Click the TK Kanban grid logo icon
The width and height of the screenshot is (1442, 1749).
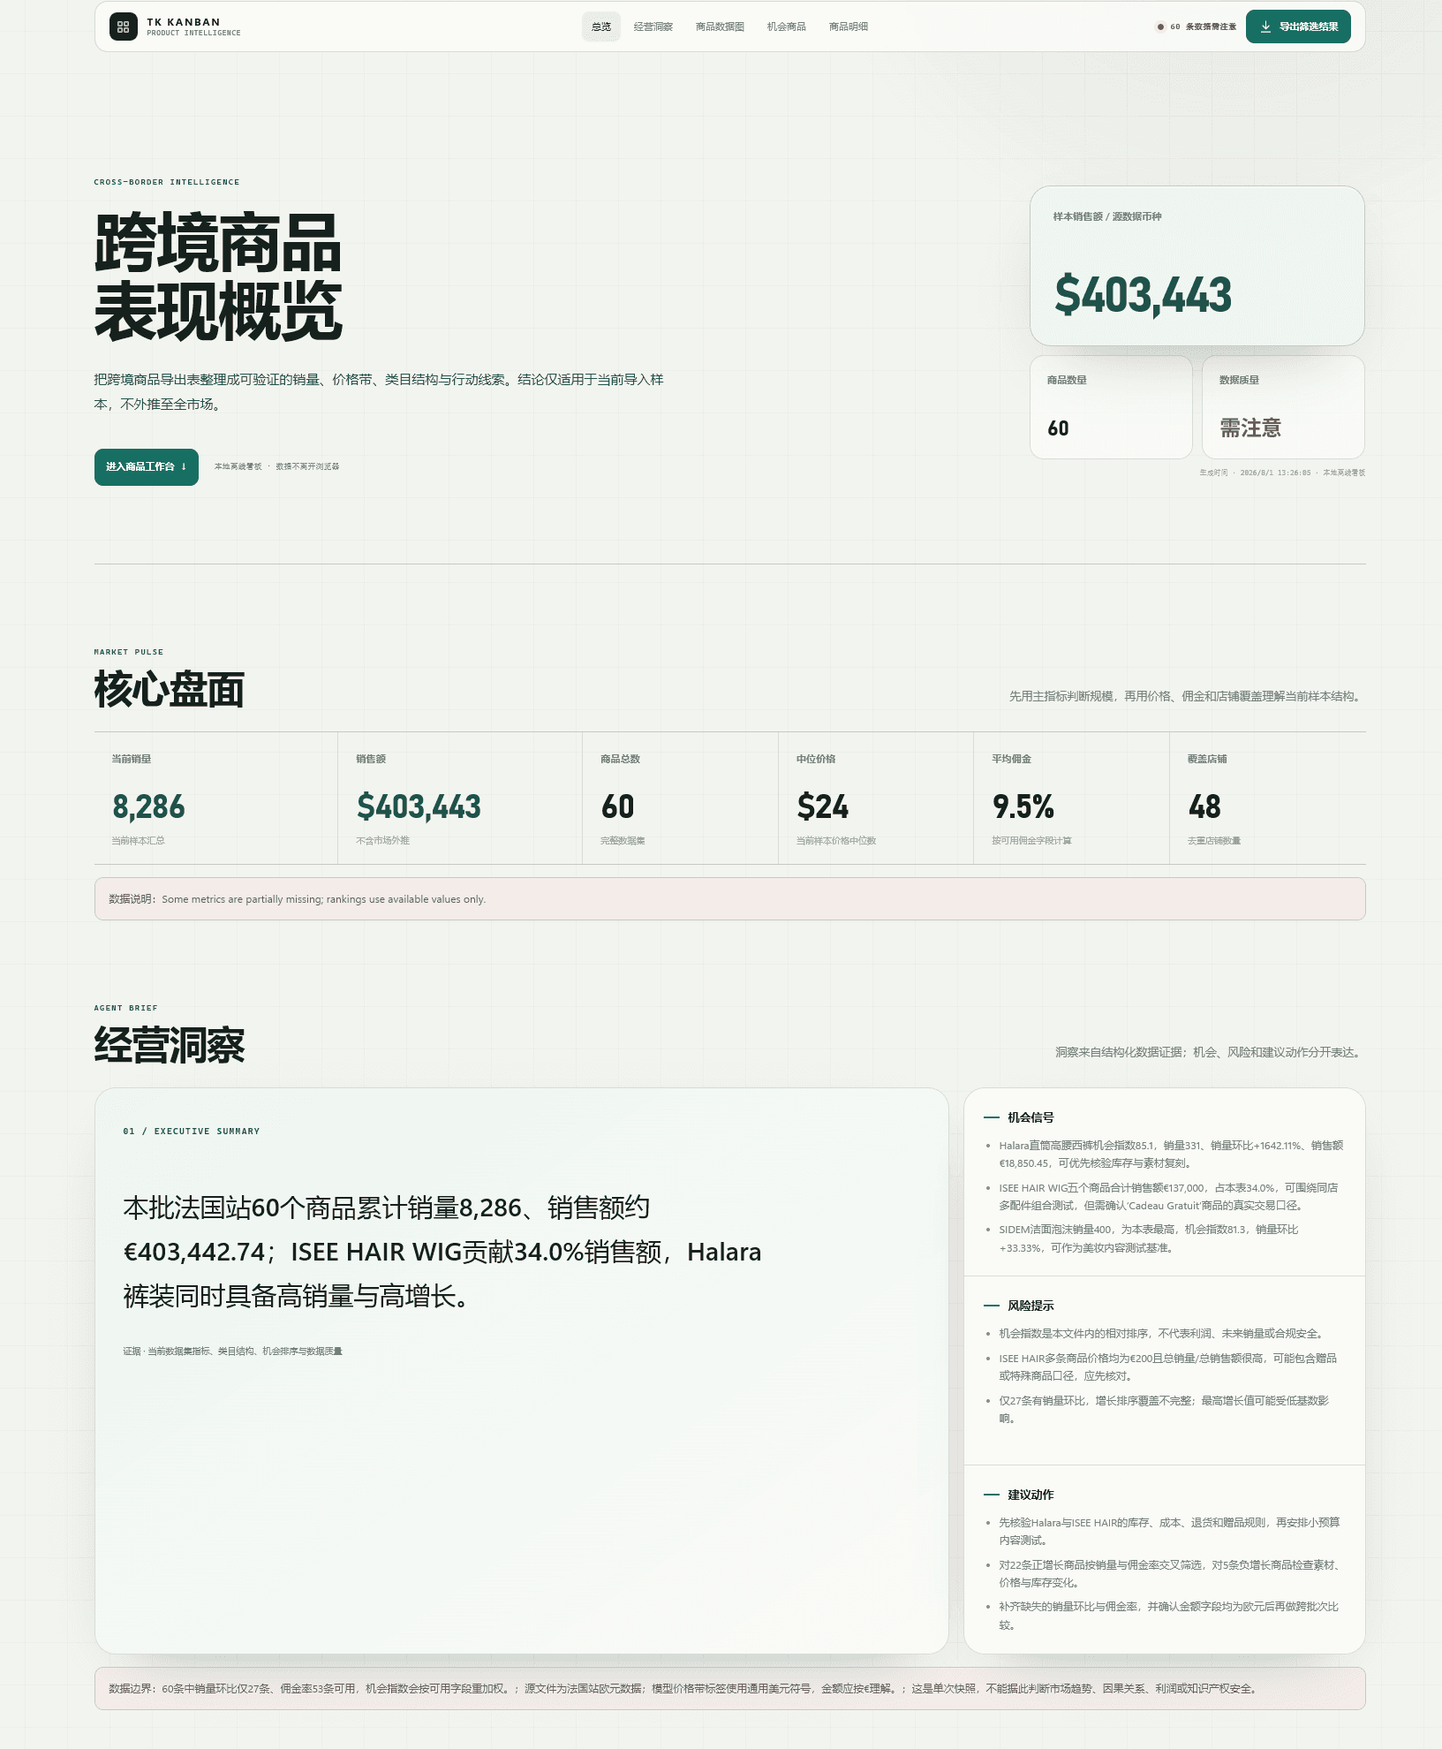click(124, 26)
